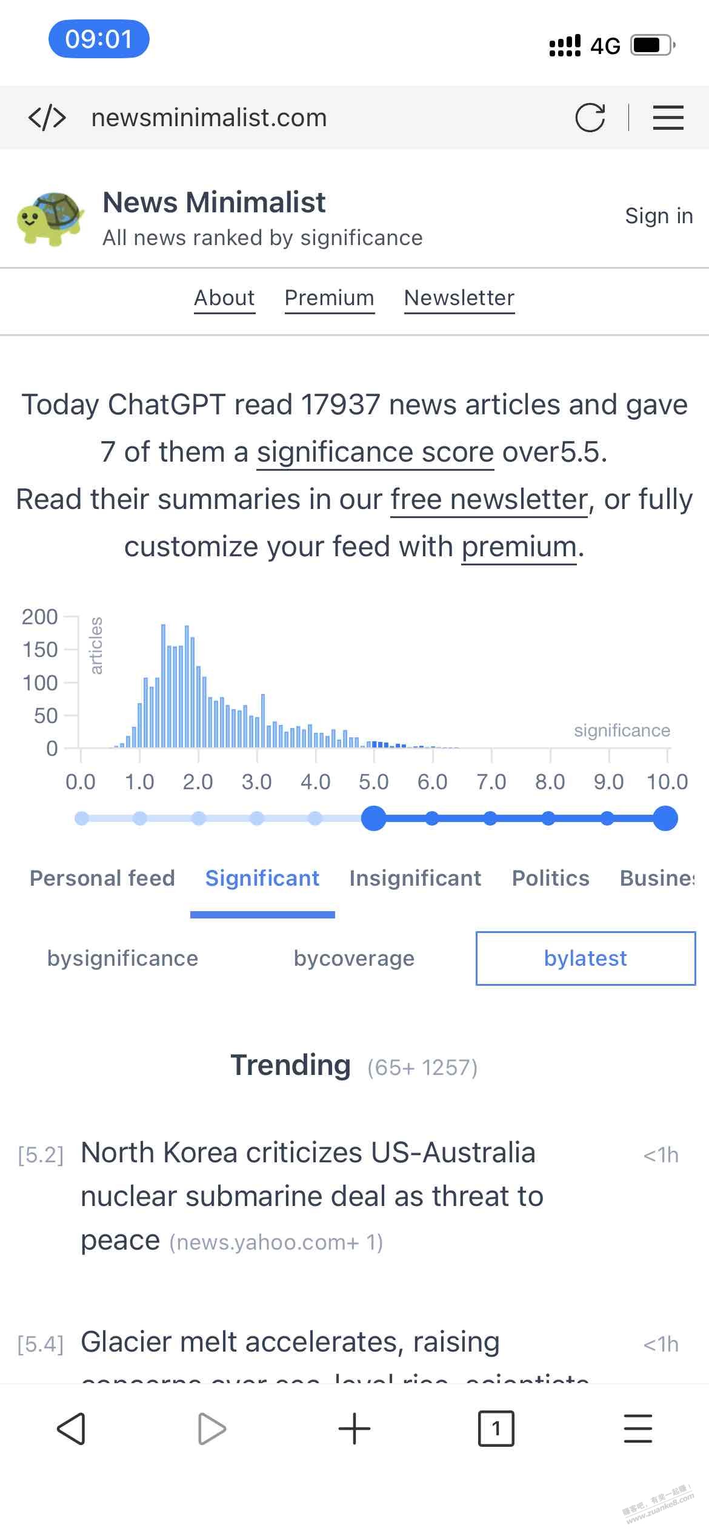The image size is (709, 1536).
Task: Open the browser hamburger menu in address bar
Action: (x=668, y=118)
